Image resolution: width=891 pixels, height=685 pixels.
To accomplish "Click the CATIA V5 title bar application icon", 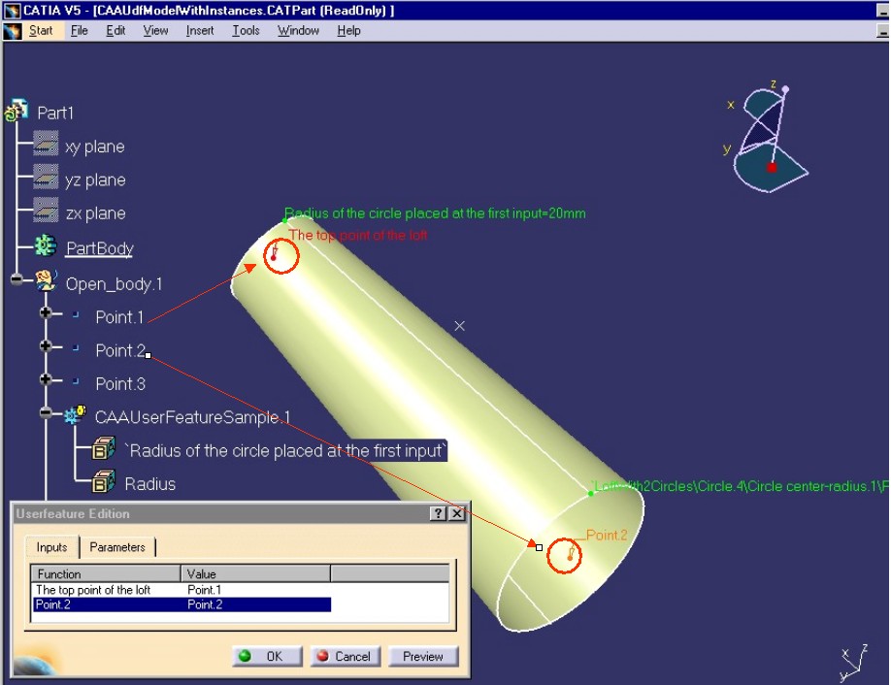I will [x=12, y=11].
